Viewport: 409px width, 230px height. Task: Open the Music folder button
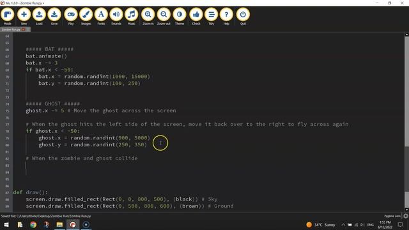[x=131, y=17]
